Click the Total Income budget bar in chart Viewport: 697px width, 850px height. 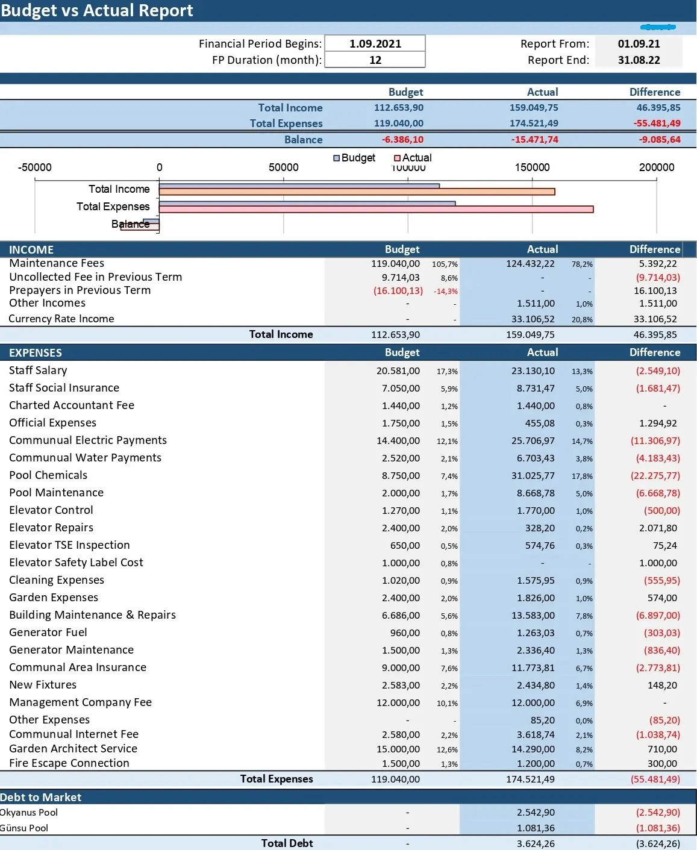click(299, 186)
